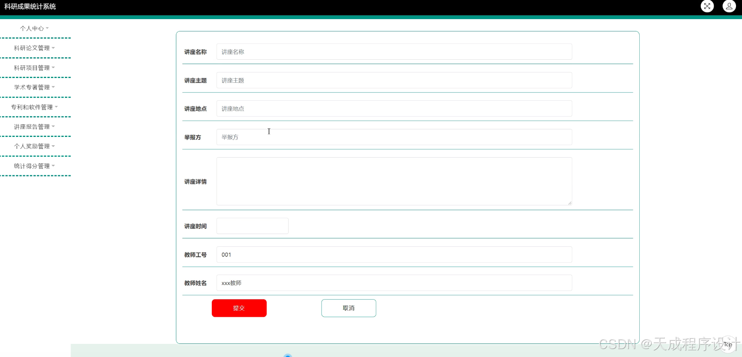Click the Top back-to-top button
Image resolution: width=742 pixels, height=357 pixels.
[x=728, y=344]
